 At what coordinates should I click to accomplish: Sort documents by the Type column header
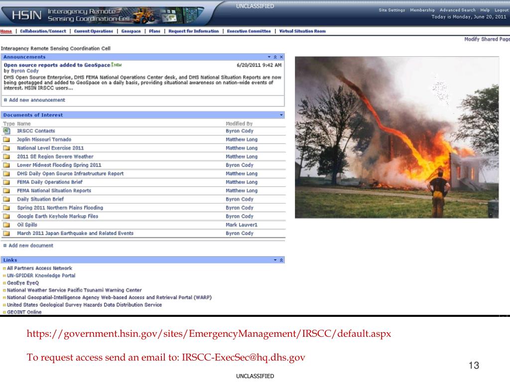[9, 124]
